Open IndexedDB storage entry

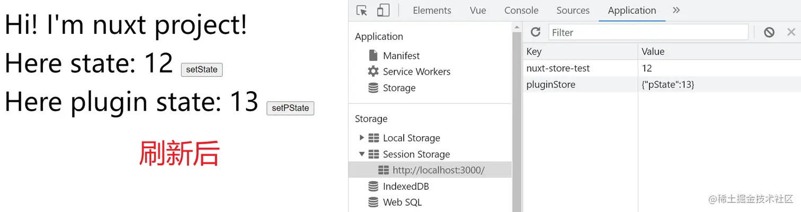406,187
